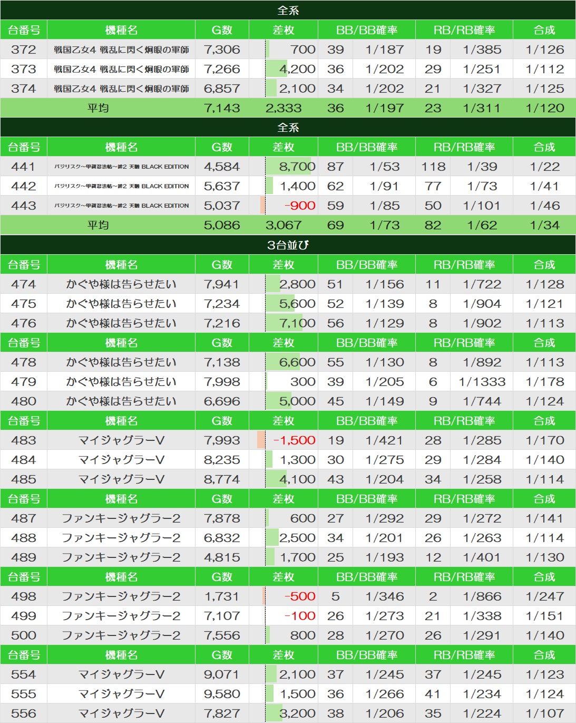This screenshot has width=576, height=723.
Task: Select game count 5,637
Action: pos(222,186)
